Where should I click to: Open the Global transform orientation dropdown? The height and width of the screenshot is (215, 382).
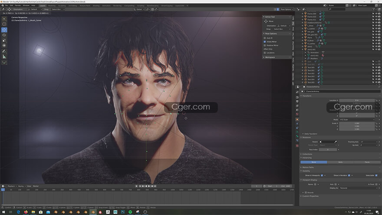[139, 9]
